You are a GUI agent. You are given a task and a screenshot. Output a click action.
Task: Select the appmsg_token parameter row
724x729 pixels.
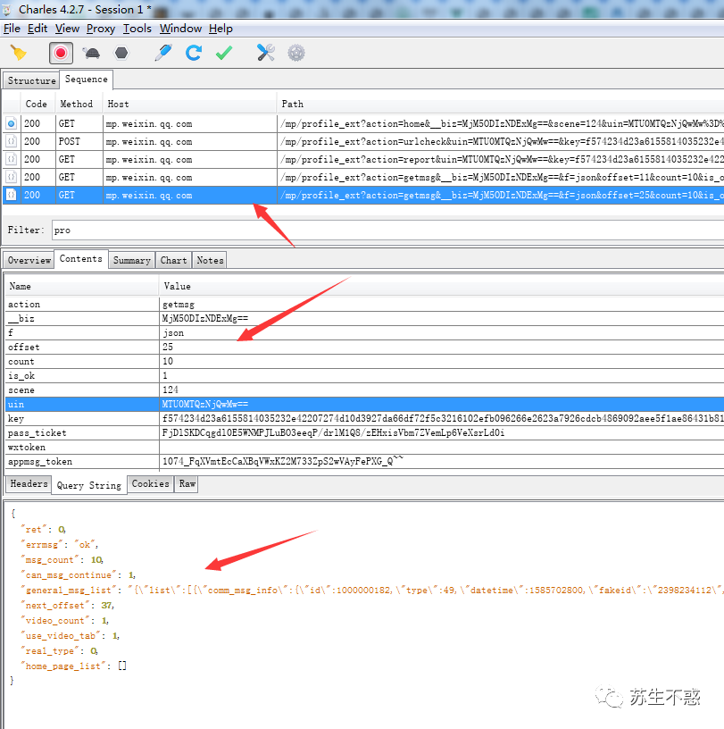point(364,462)
